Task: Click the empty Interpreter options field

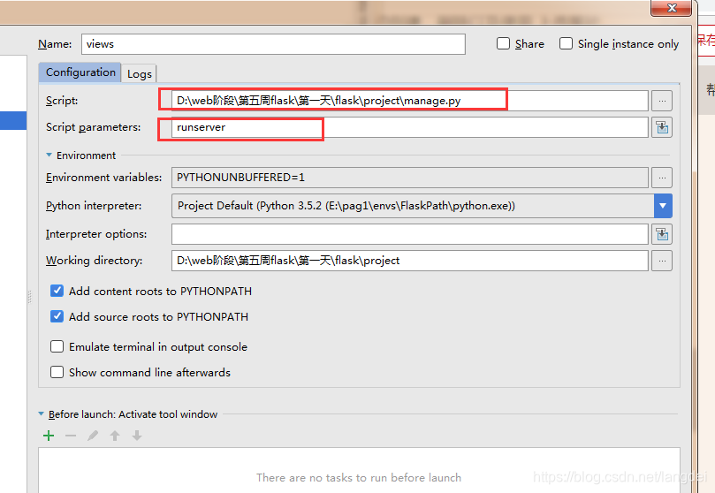Action: click(409, 234)
